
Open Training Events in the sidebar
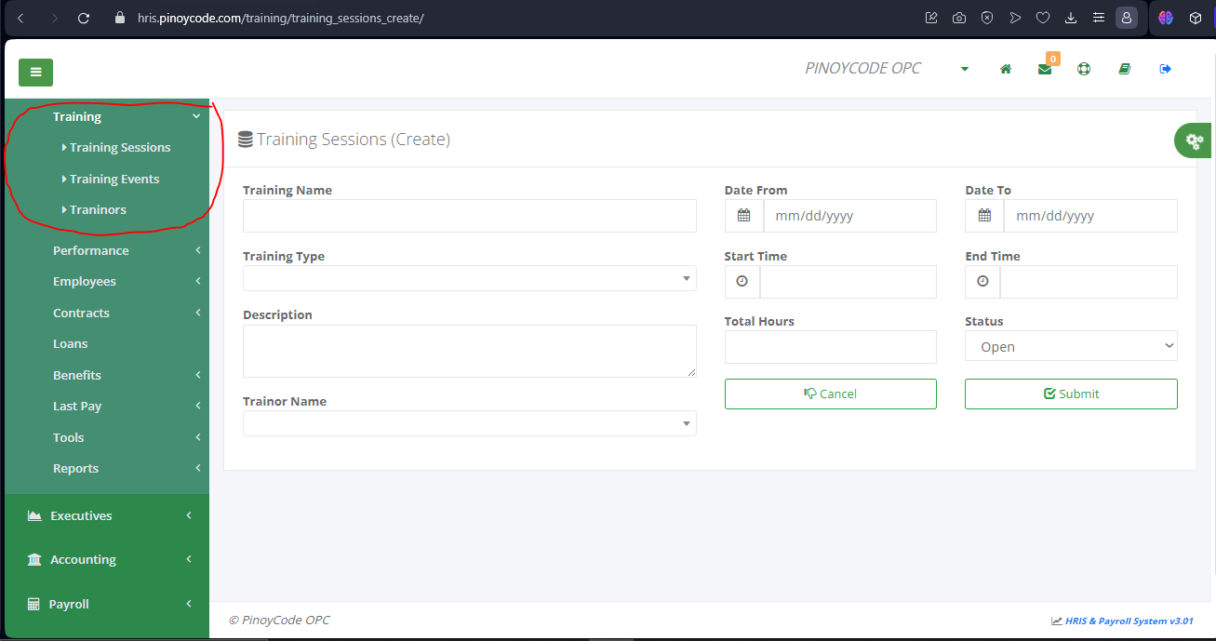pyautogui.click(x=114, y=179)
